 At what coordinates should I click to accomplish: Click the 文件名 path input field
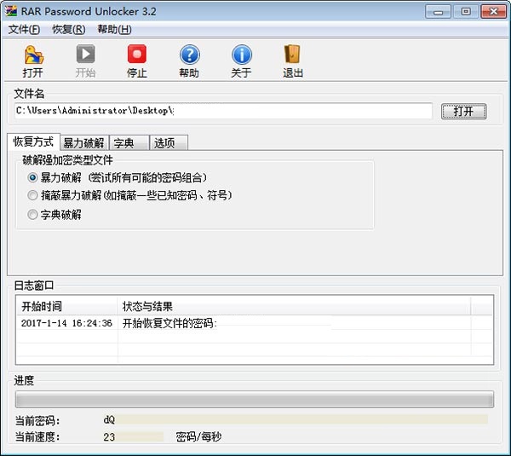(x=223, y=111)
